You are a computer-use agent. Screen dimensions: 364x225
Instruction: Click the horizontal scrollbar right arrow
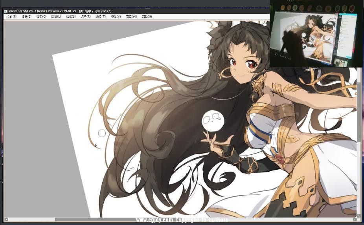[355, 219]
